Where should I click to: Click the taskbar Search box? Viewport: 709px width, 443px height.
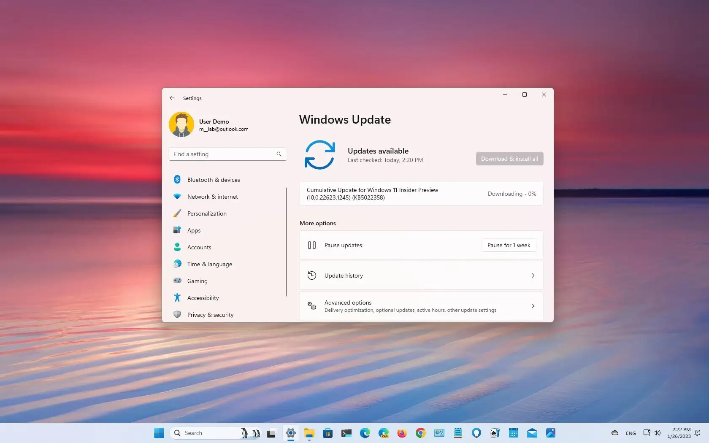tap(215, 433)
